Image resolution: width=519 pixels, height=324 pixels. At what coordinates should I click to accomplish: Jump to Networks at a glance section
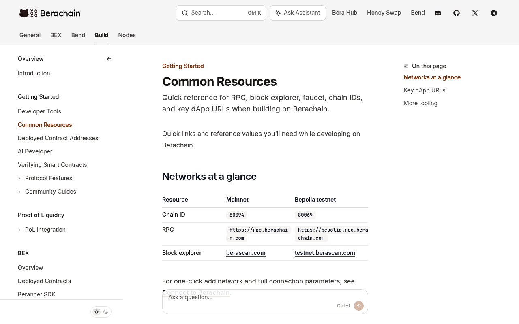point(432,77)
